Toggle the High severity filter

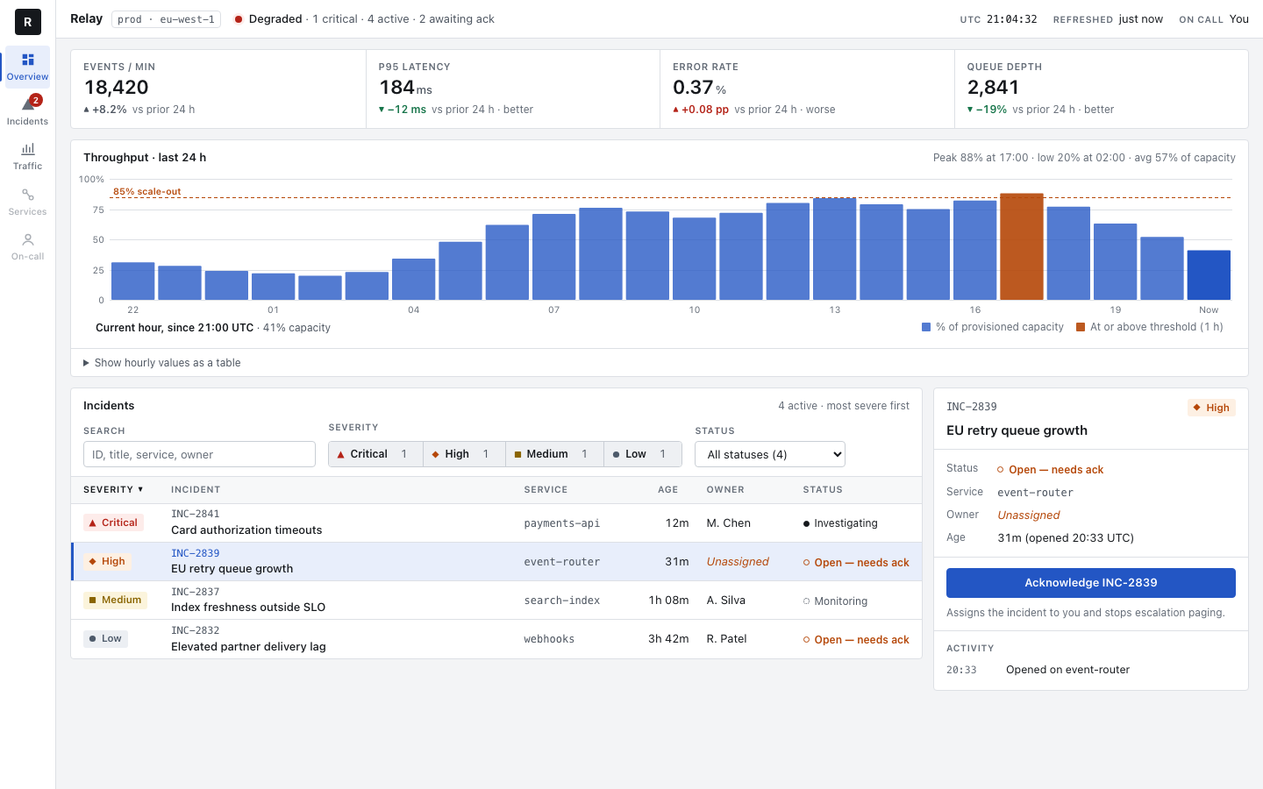coord(464,454)
